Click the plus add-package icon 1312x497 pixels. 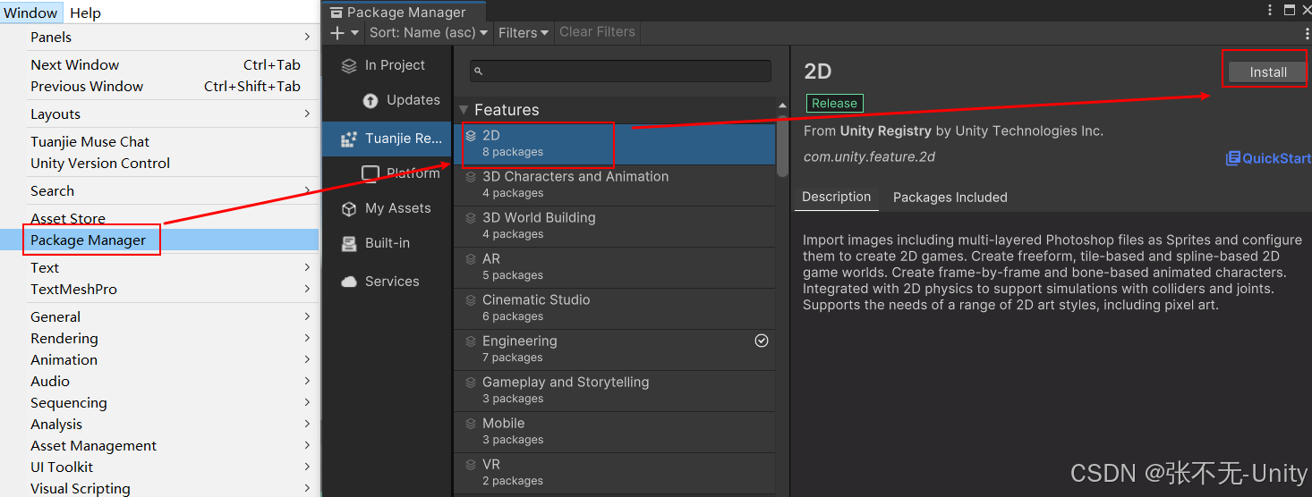coord(337,33)
